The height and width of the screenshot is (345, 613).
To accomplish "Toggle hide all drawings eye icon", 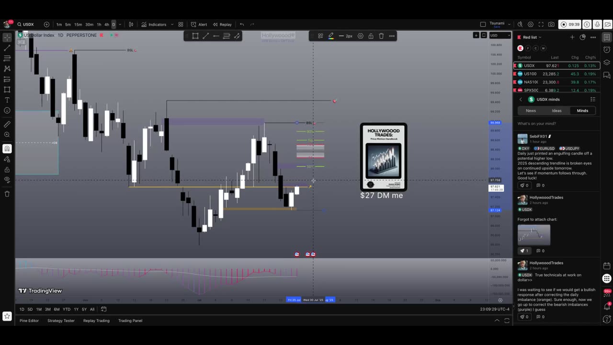I will pyautogui.click(x=7, y=180).
